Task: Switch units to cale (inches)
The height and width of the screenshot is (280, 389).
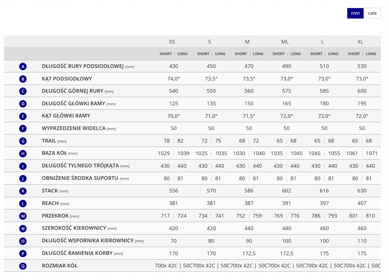Action: coord(372,13)
